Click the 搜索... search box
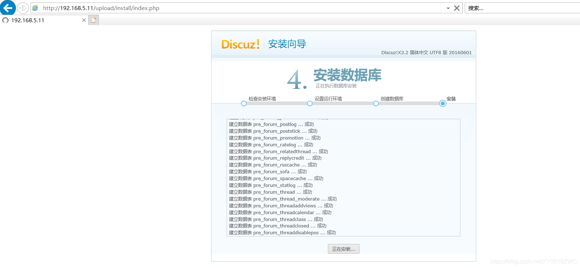Screen dimensions: 580x268 (x=523, y=8)
